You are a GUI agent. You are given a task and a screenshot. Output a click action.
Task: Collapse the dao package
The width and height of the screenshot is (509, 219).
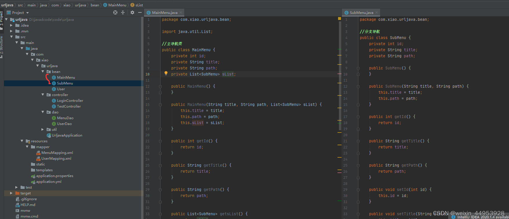click(x=43, y=112)
